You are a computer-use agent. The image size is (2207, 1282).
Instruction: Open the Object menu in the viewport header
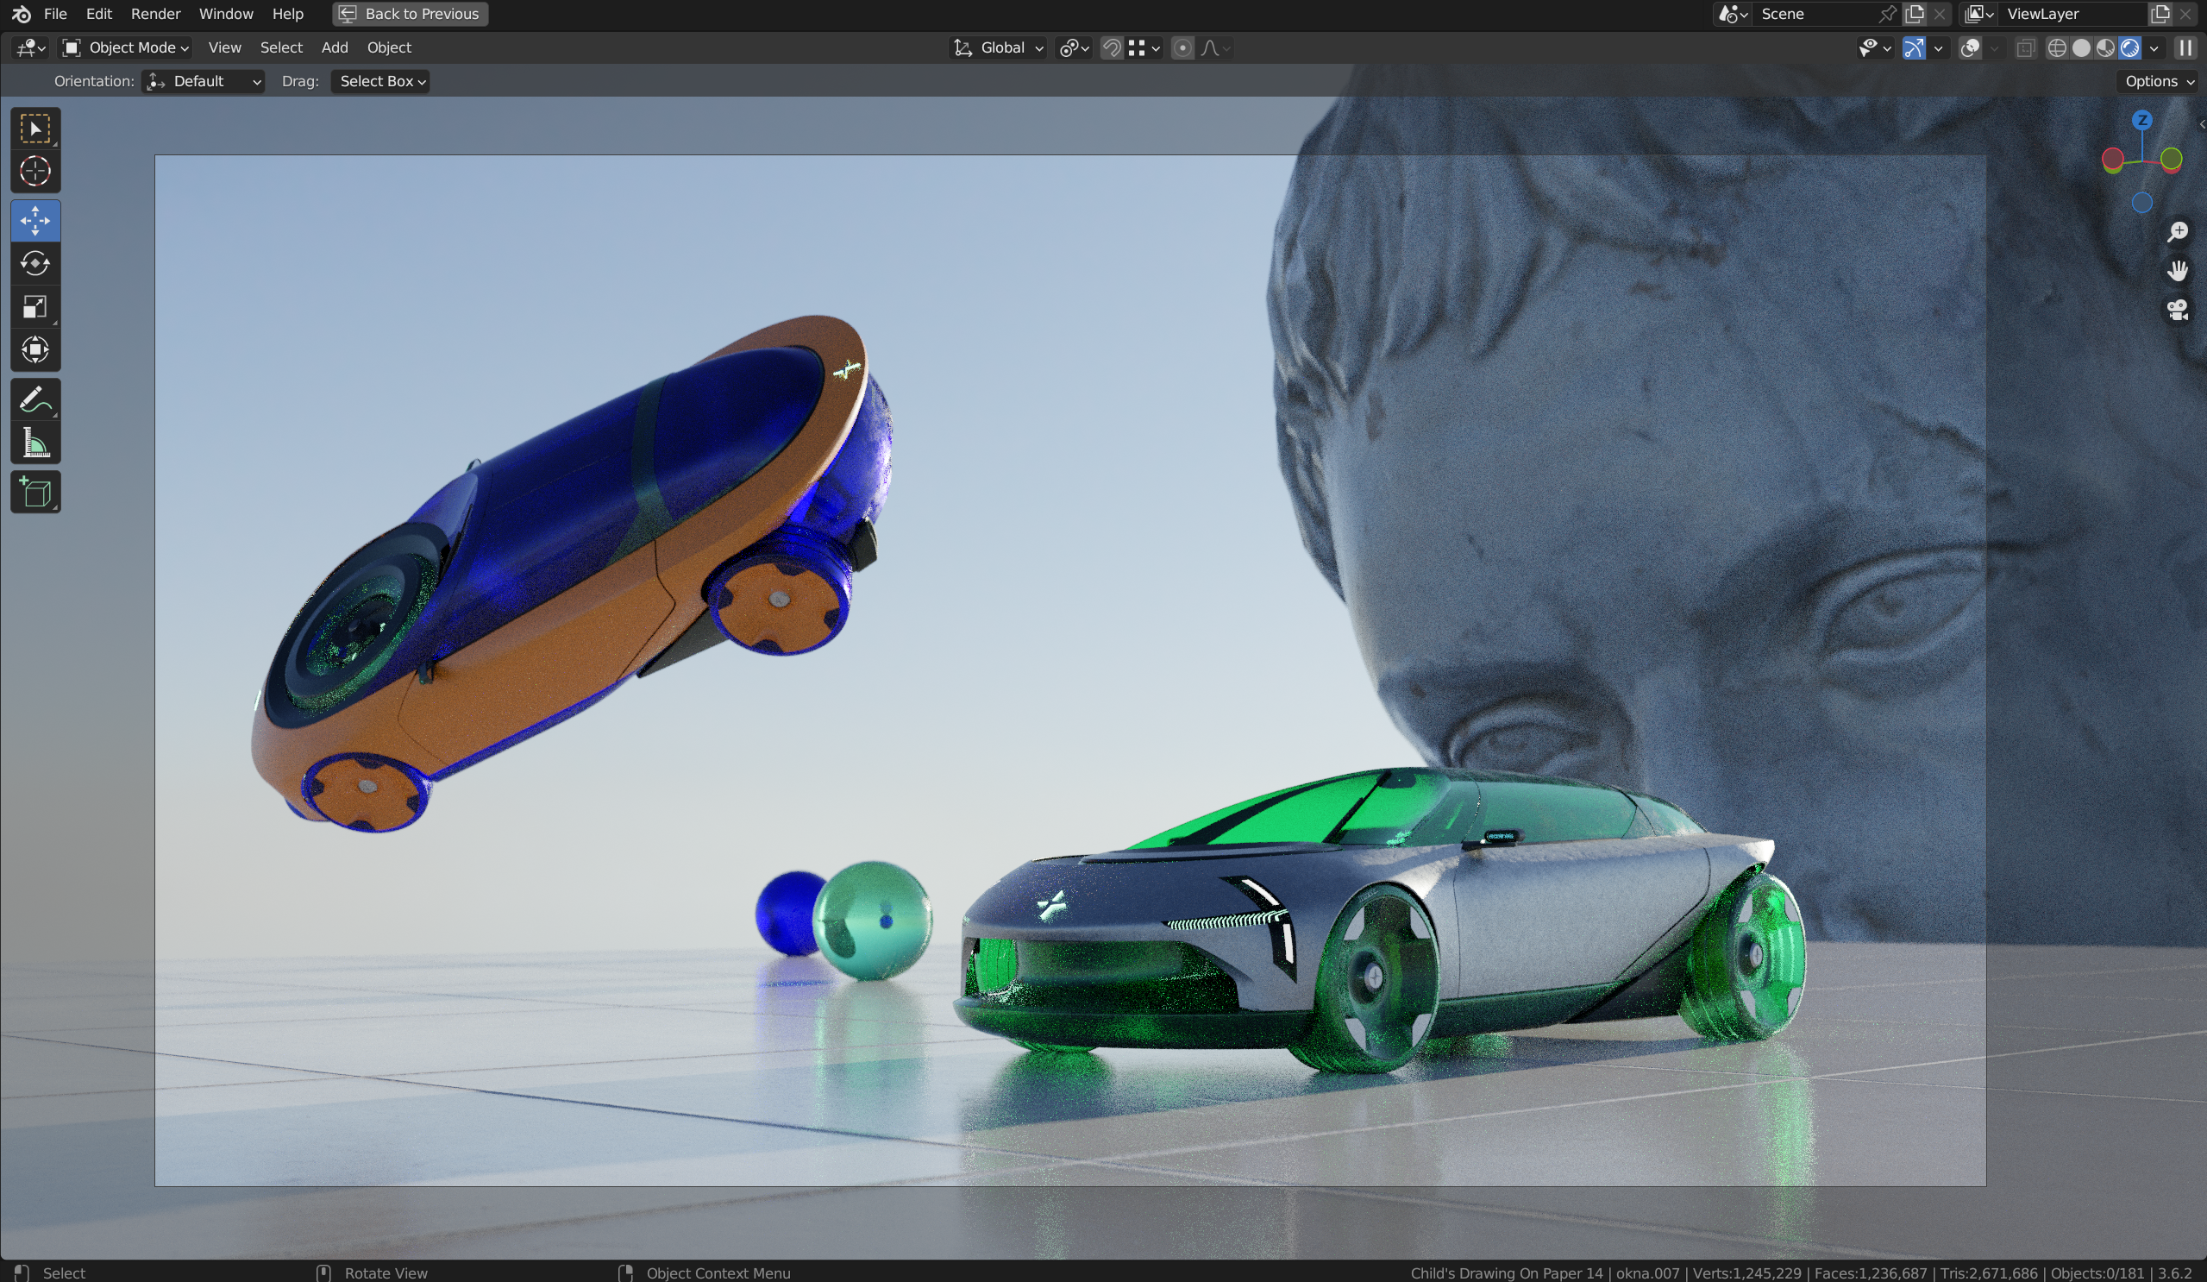(x=389, y=47)
